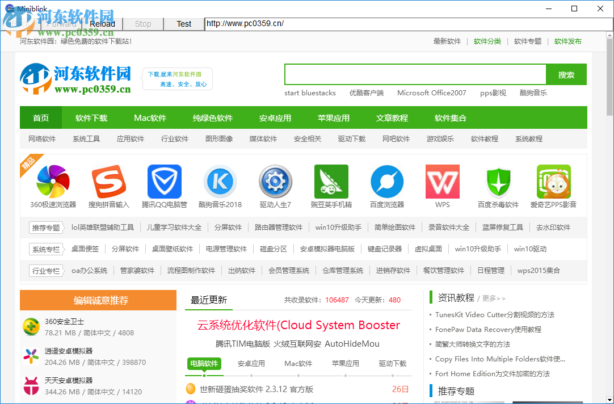Open the 软件集合 navigation item

point(451,118)
